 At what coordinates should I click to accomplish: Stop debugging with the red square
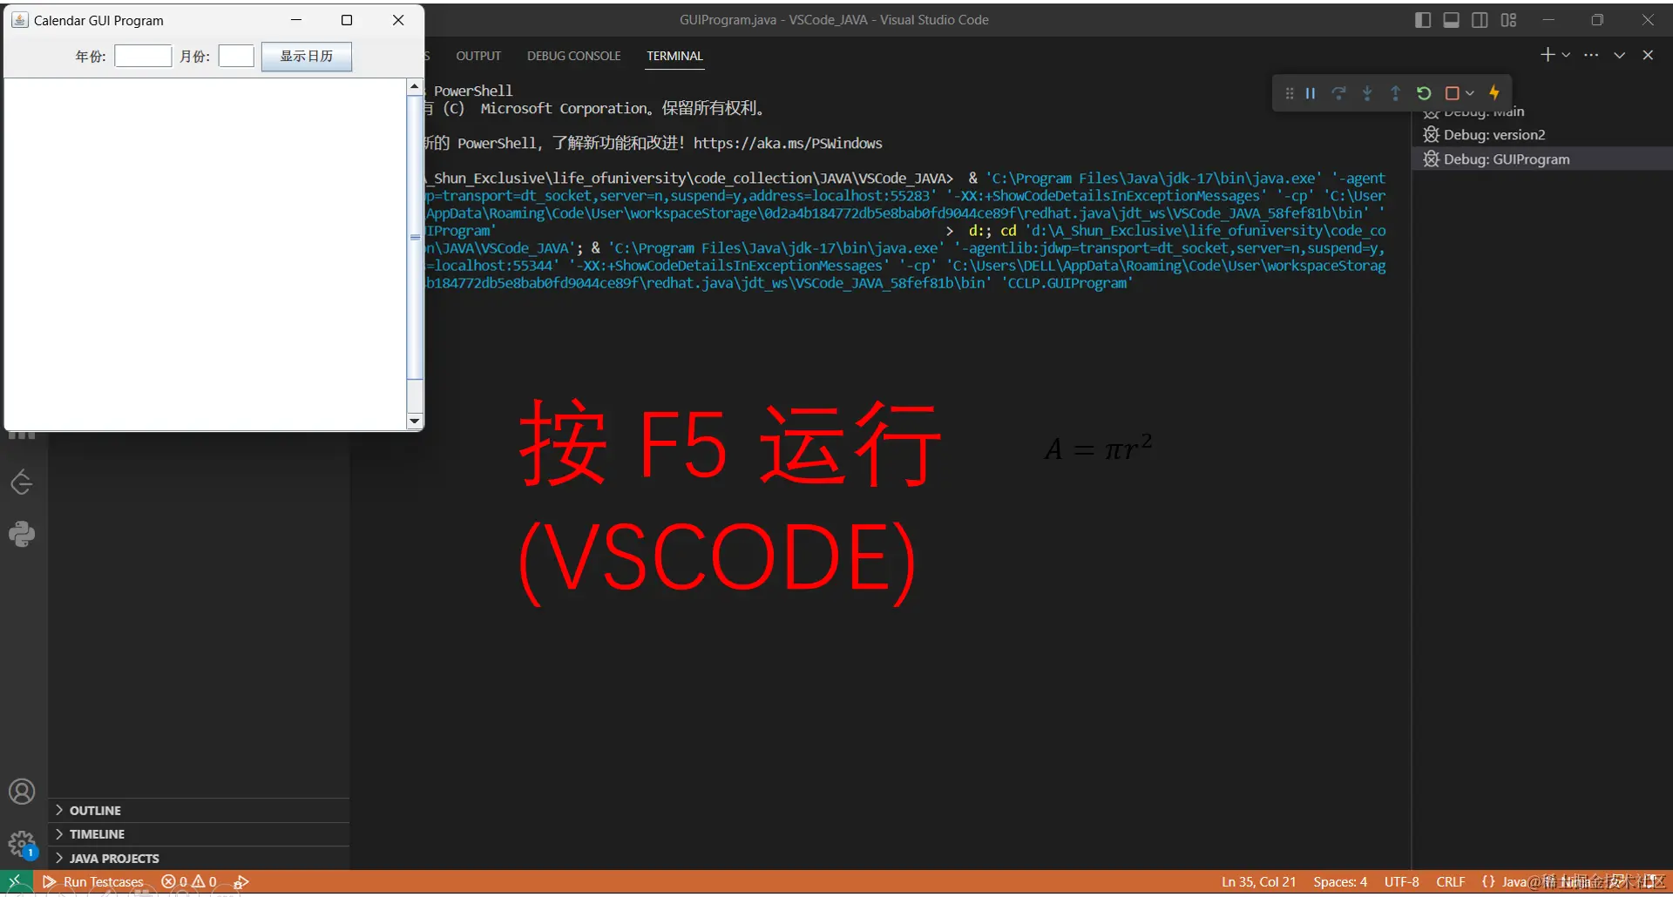pyautogui.click(x=1452, y=93)
